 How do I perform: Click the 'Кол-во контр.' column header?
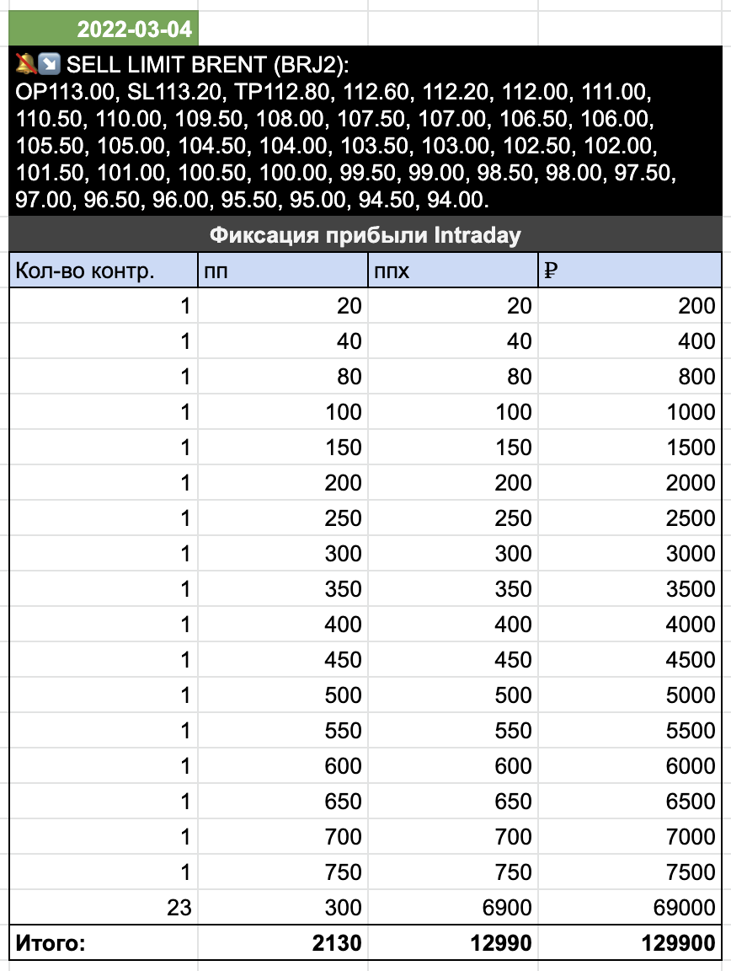[104, 271]
